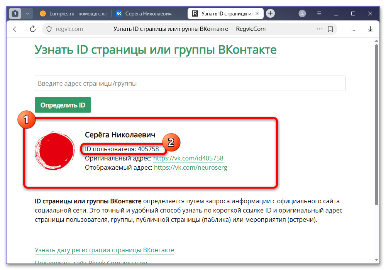
Task: Focus the Введите адрес страницы/группы field
Action: coord(190,83)
